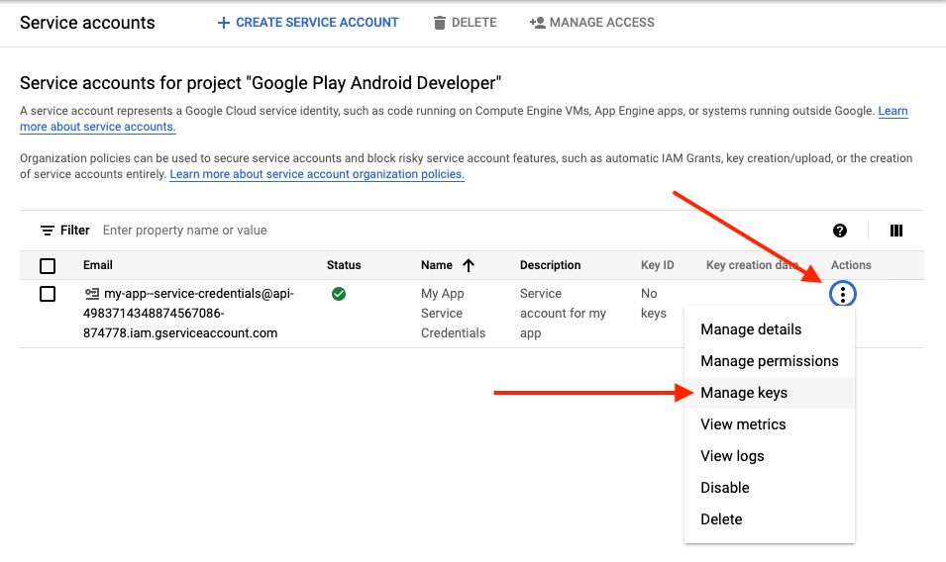Click the green enabled status checkmark icon
Image resolution: width=946 pixels, height=562 pixels.
tap(339, 294)
